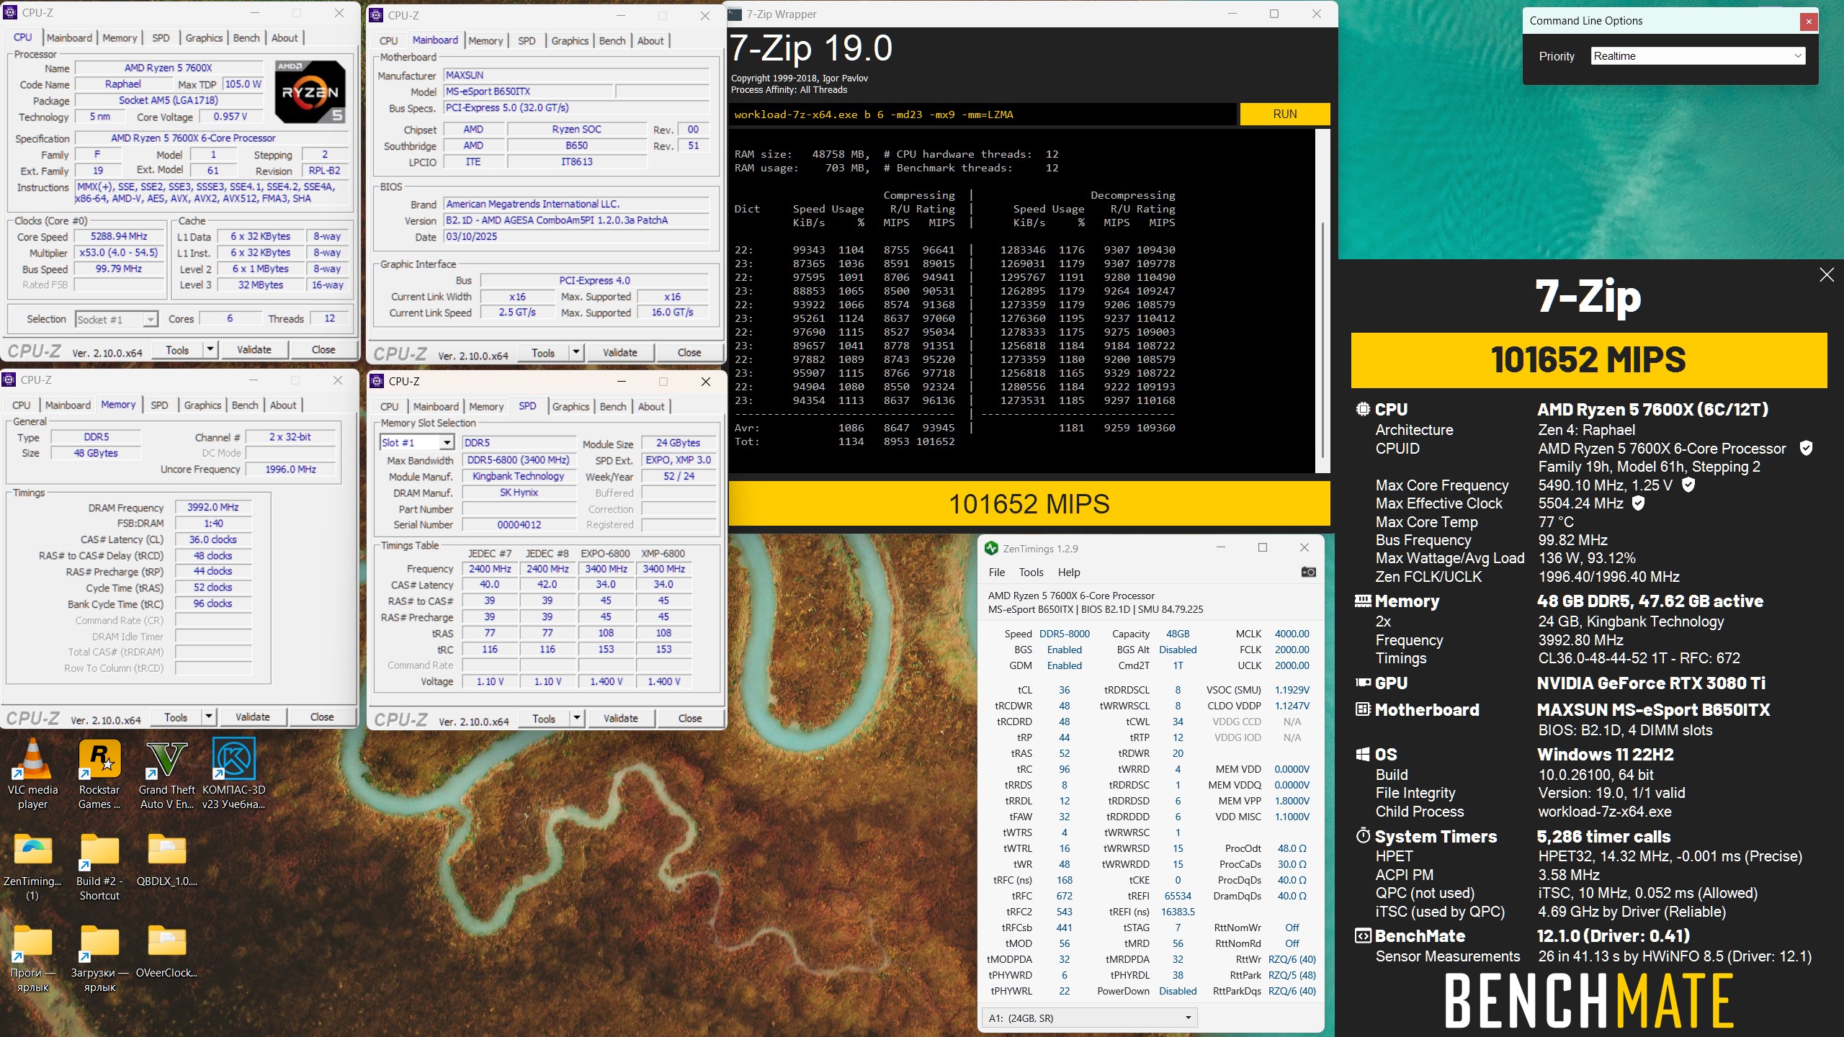
Task: Click RUN button in 7-Zip Wrapper
Action: point(1284,114)
